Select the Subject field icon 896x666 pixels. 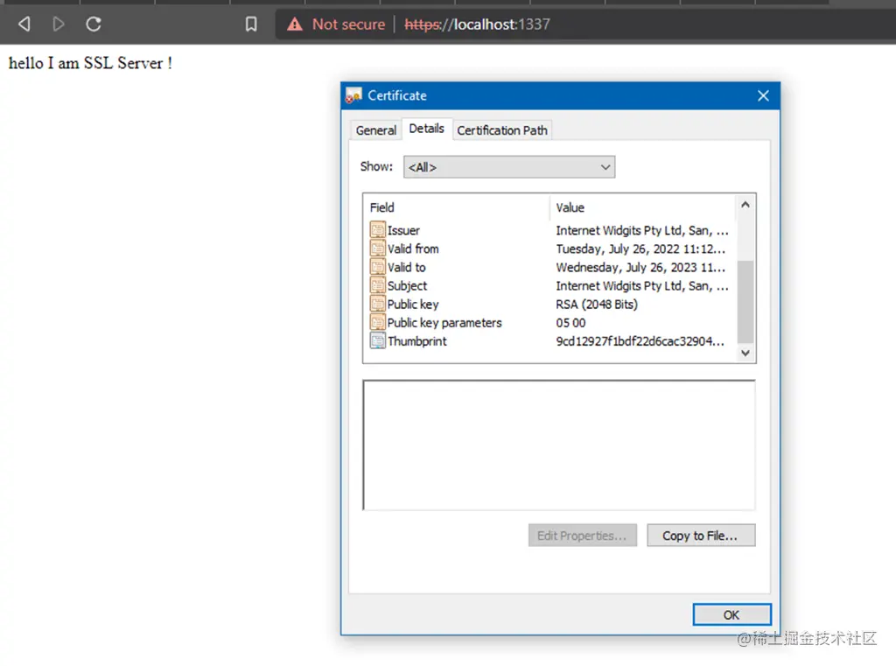pyautogui.click(x=378, y=285)
